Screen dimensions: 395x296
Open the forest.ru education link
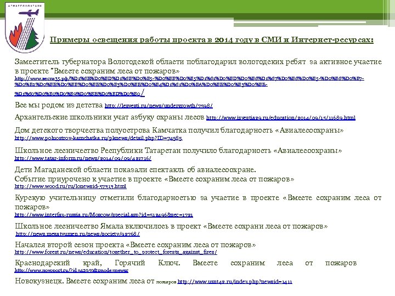point(116,252)
